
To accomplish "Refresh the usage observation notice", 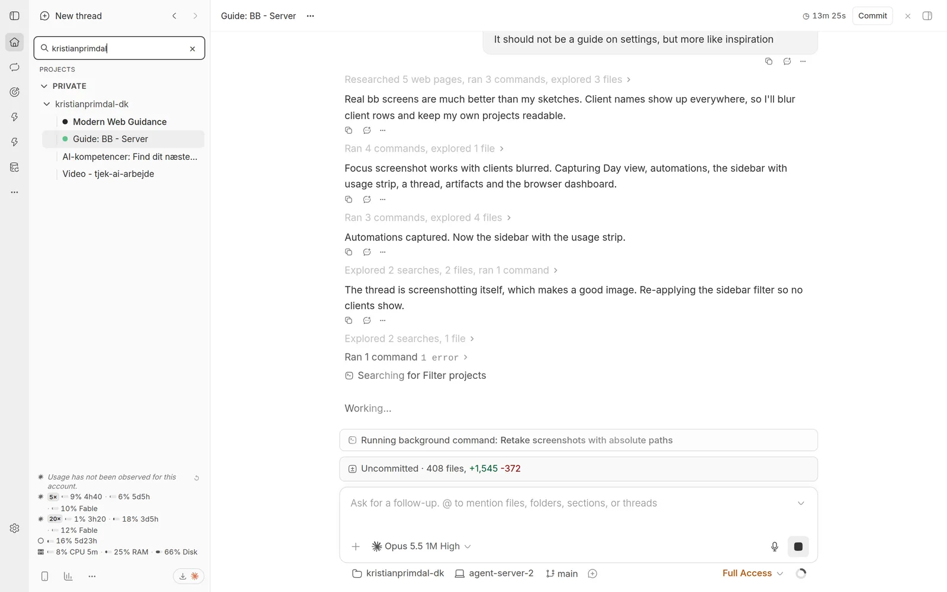I will pos(197,478).
